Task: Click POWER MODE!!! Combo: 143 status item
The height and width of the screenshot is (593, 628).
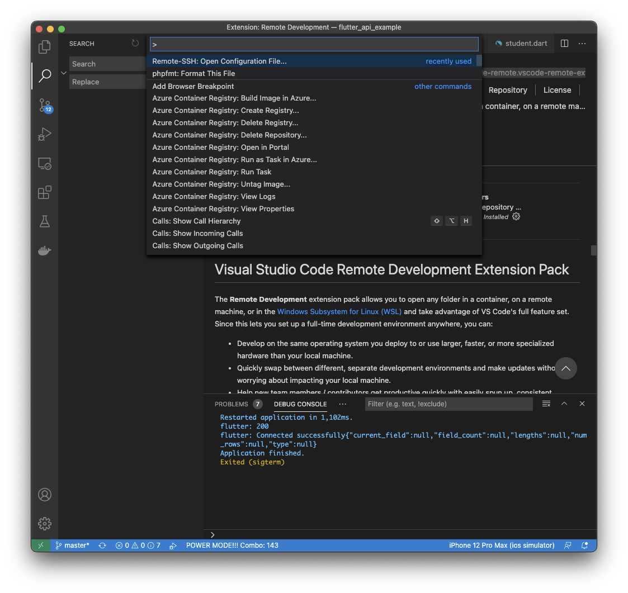Action: coord(232,545)
